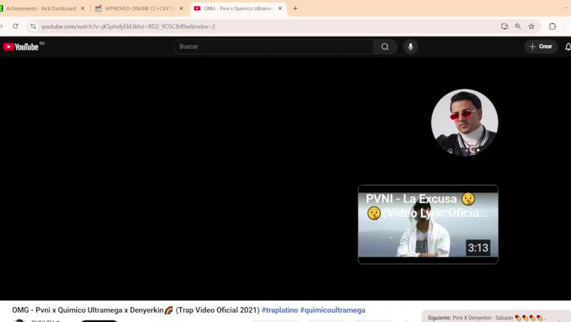Focus the Buscar search field

[273, 47]
